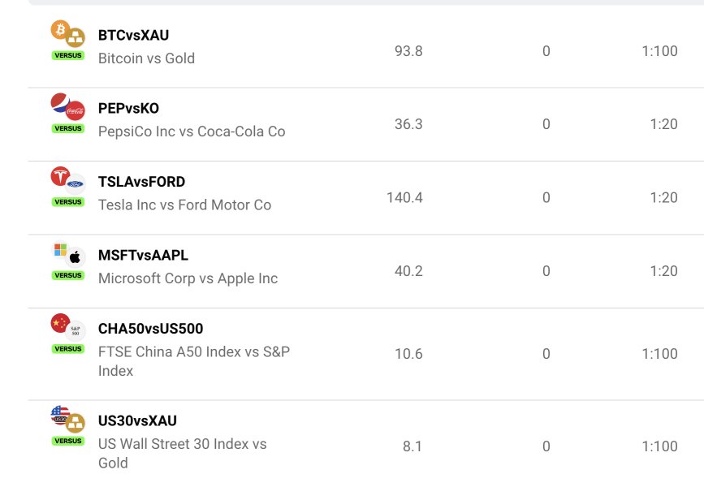
Task: Click the Microsoft and Apple pair icon
Action: [x=67, y=254]
